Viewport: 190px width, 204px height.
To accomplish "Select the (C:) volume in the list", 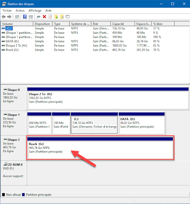I will (x=9, y=28).
